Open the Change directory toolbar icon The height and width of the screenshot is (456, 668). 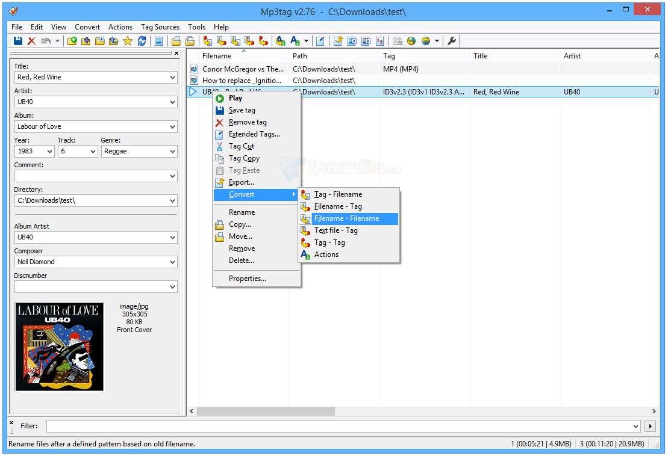[x=72, y=40]
